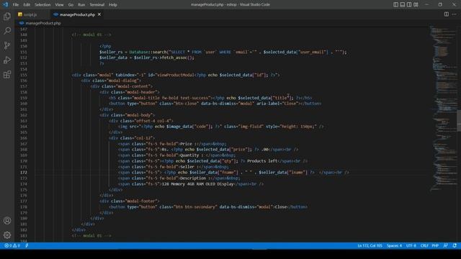This screenshot has width=461, height=259.
Task: Open the Selection menu
Action: point(42,5)
